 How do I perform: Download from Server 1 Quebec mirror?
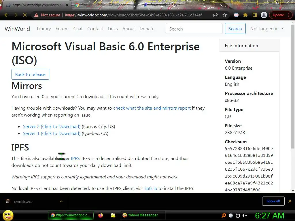tap(52, 134)
